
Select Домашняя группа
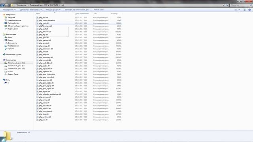(x=13, y=54)
